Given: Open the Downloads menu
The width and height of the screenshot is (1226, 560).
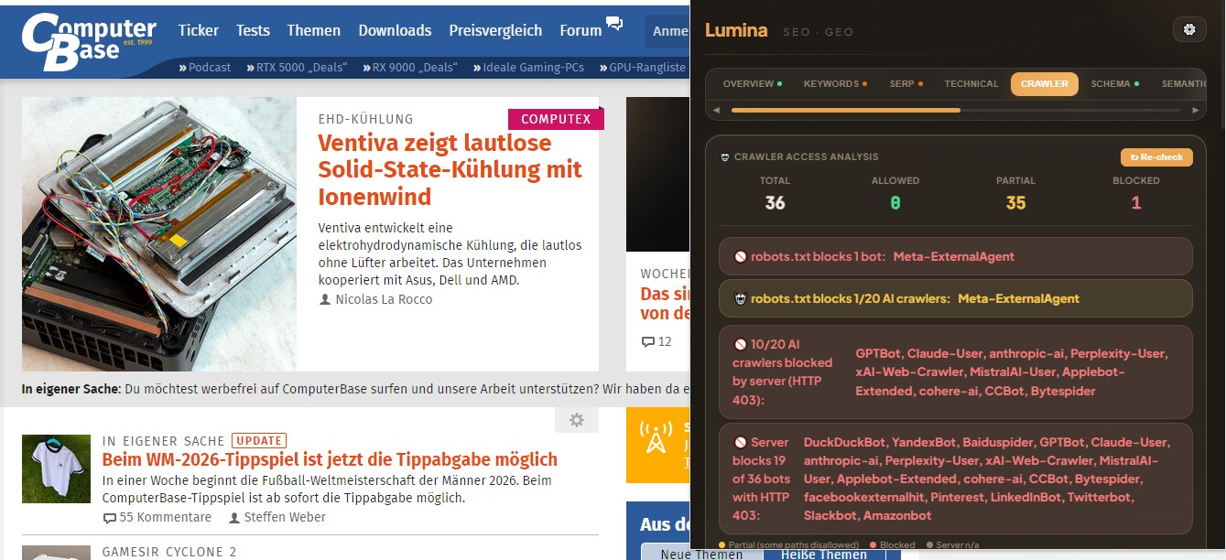Looking at the screenshot, I should coord(395,30).
